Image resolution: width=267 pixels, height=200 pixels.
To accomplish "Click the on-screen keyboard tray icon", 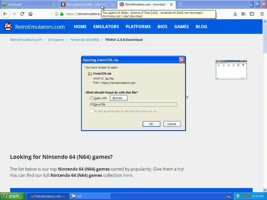I will click(x=228, y=196).
